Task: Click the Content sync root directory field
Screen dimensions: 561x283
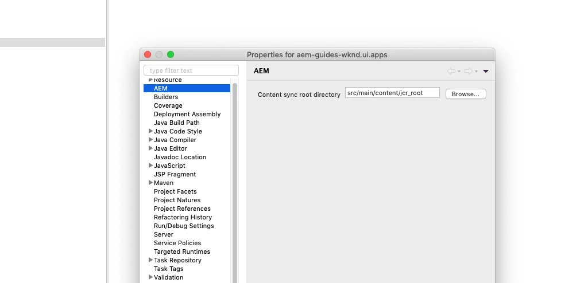Action: (x=392, y=93)
